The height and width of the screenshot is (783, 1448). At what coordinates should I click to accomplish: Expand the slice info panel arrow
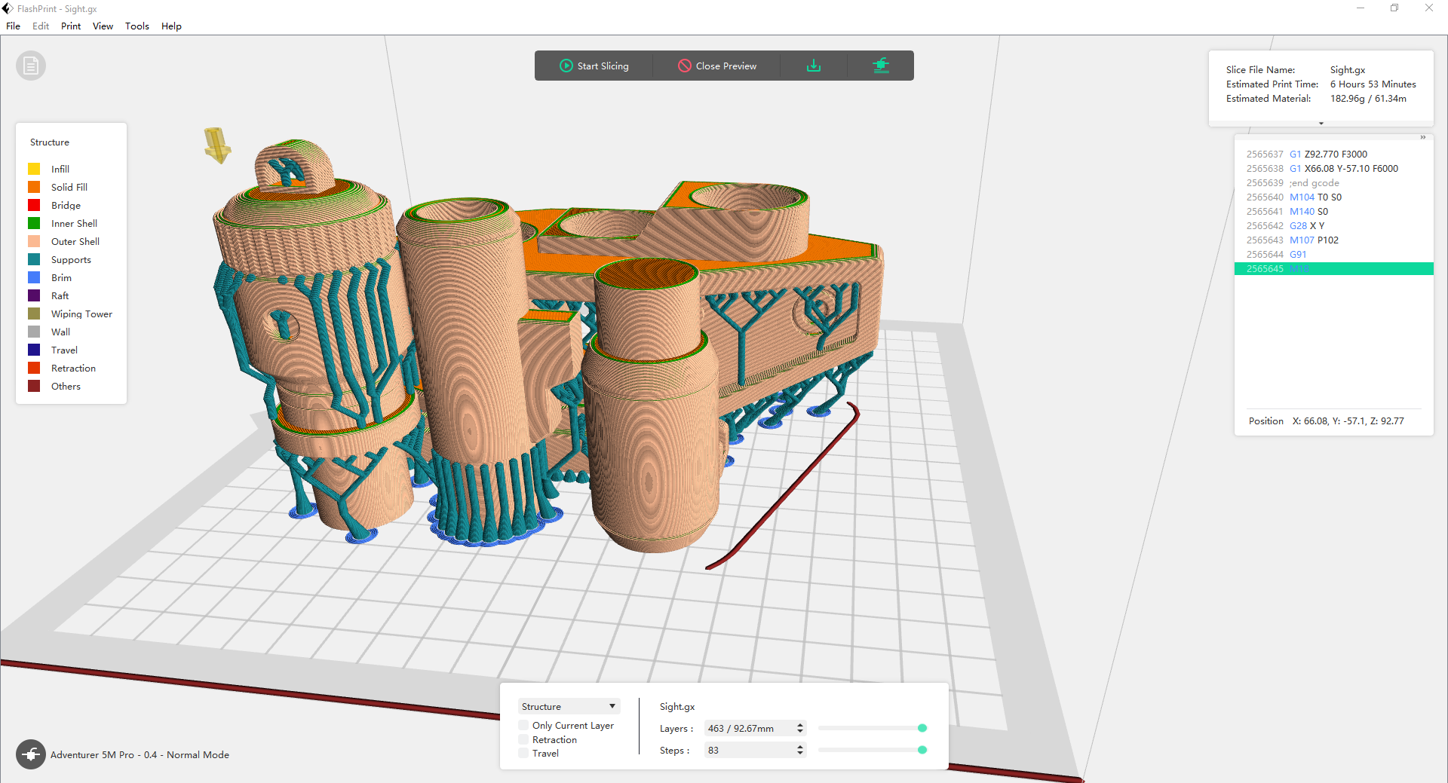[x=1321, y=123]
